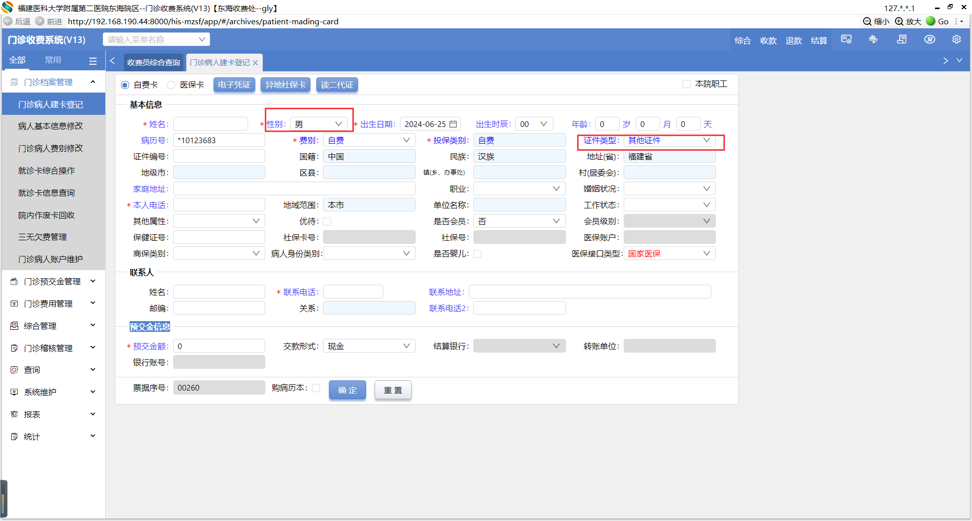Expand the 门诊预交金管理 menu group
Image resolution: width=972 pixels, height=521 pixels.
point(93,281)
